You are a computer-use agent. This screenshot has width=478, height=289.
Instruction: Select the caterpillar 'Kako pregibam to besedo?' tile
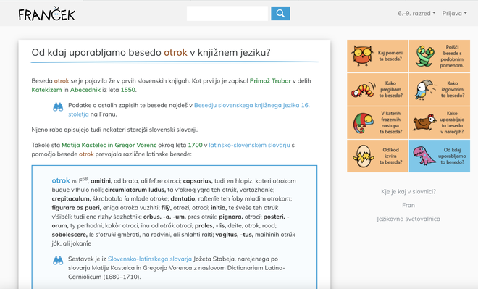377,89
